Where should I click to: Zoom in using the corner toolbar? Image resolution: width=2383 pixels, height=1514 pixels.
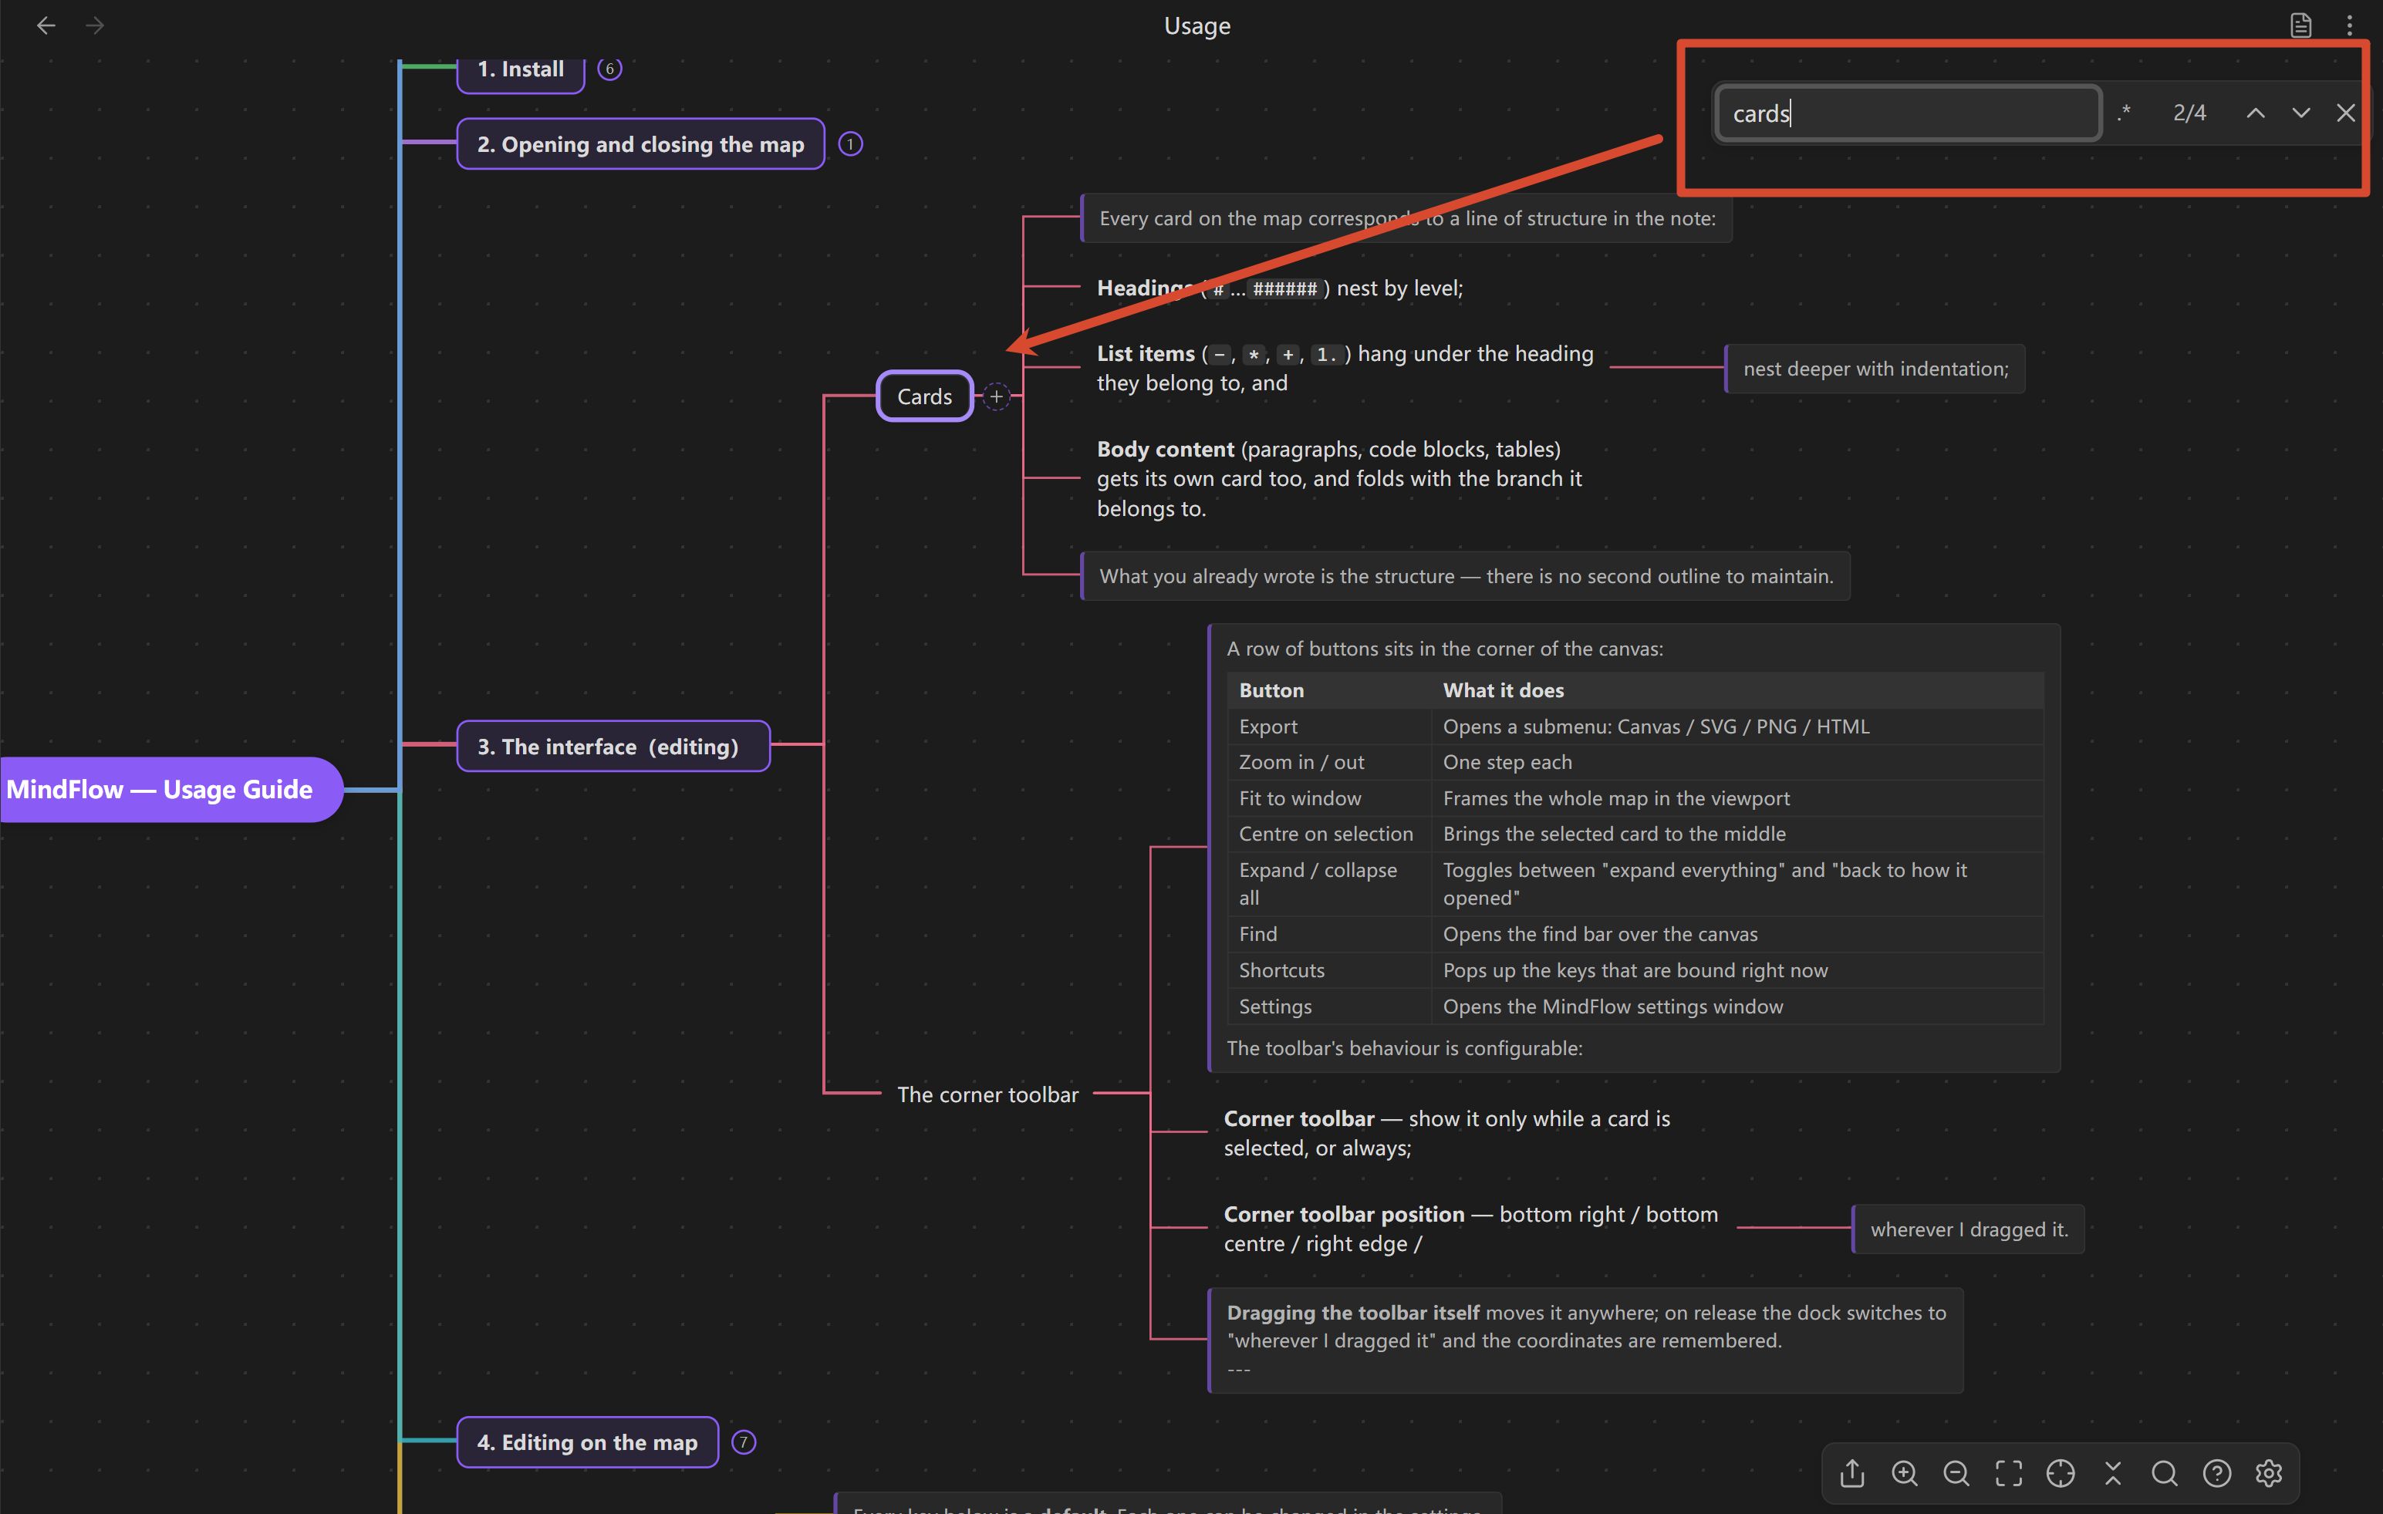[1904, 1473]
